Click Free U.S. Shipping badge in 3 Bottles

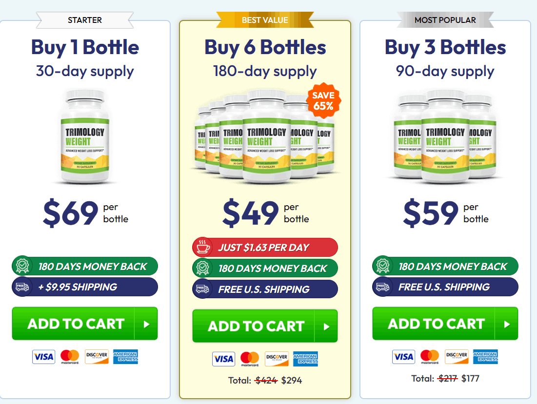tap(445, 287)
